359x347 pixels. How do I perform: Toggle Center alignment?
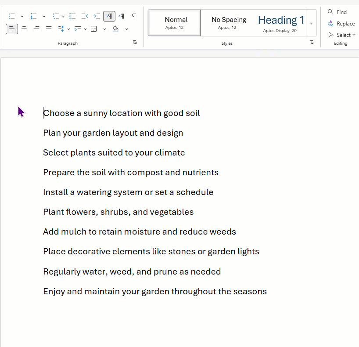coord(24,29)
